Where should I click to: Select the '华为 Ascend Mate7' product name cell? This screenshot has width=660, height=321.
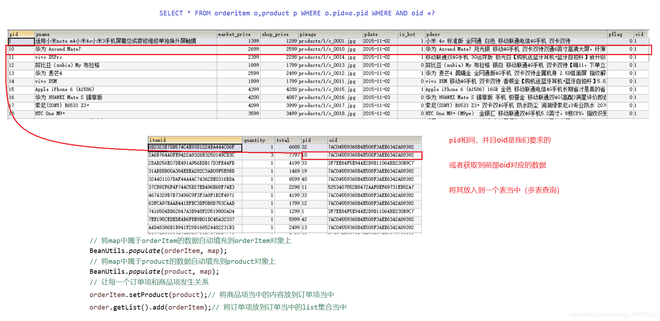[x=126, y=49]
